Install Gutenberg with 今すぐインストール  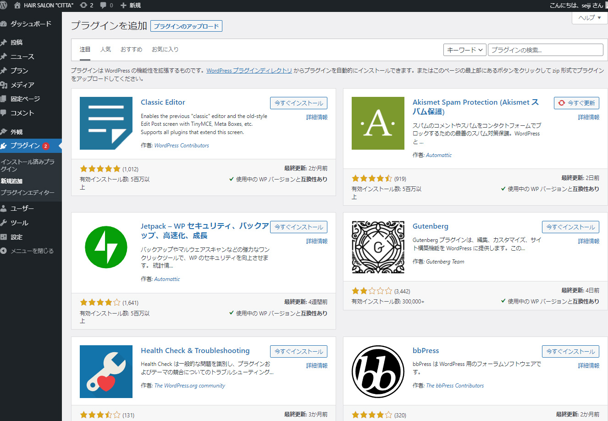(x=570, y=227)
